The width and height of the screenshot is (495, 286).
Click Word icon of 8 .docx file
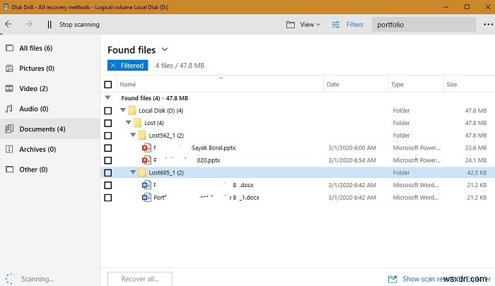[146, 185]
